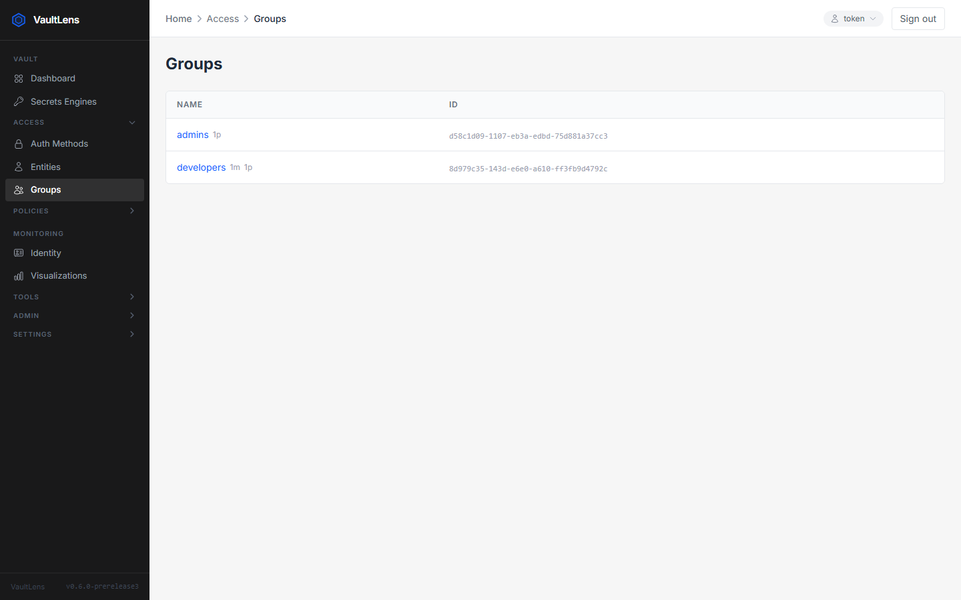Expand the Tools section

[75, 297]
